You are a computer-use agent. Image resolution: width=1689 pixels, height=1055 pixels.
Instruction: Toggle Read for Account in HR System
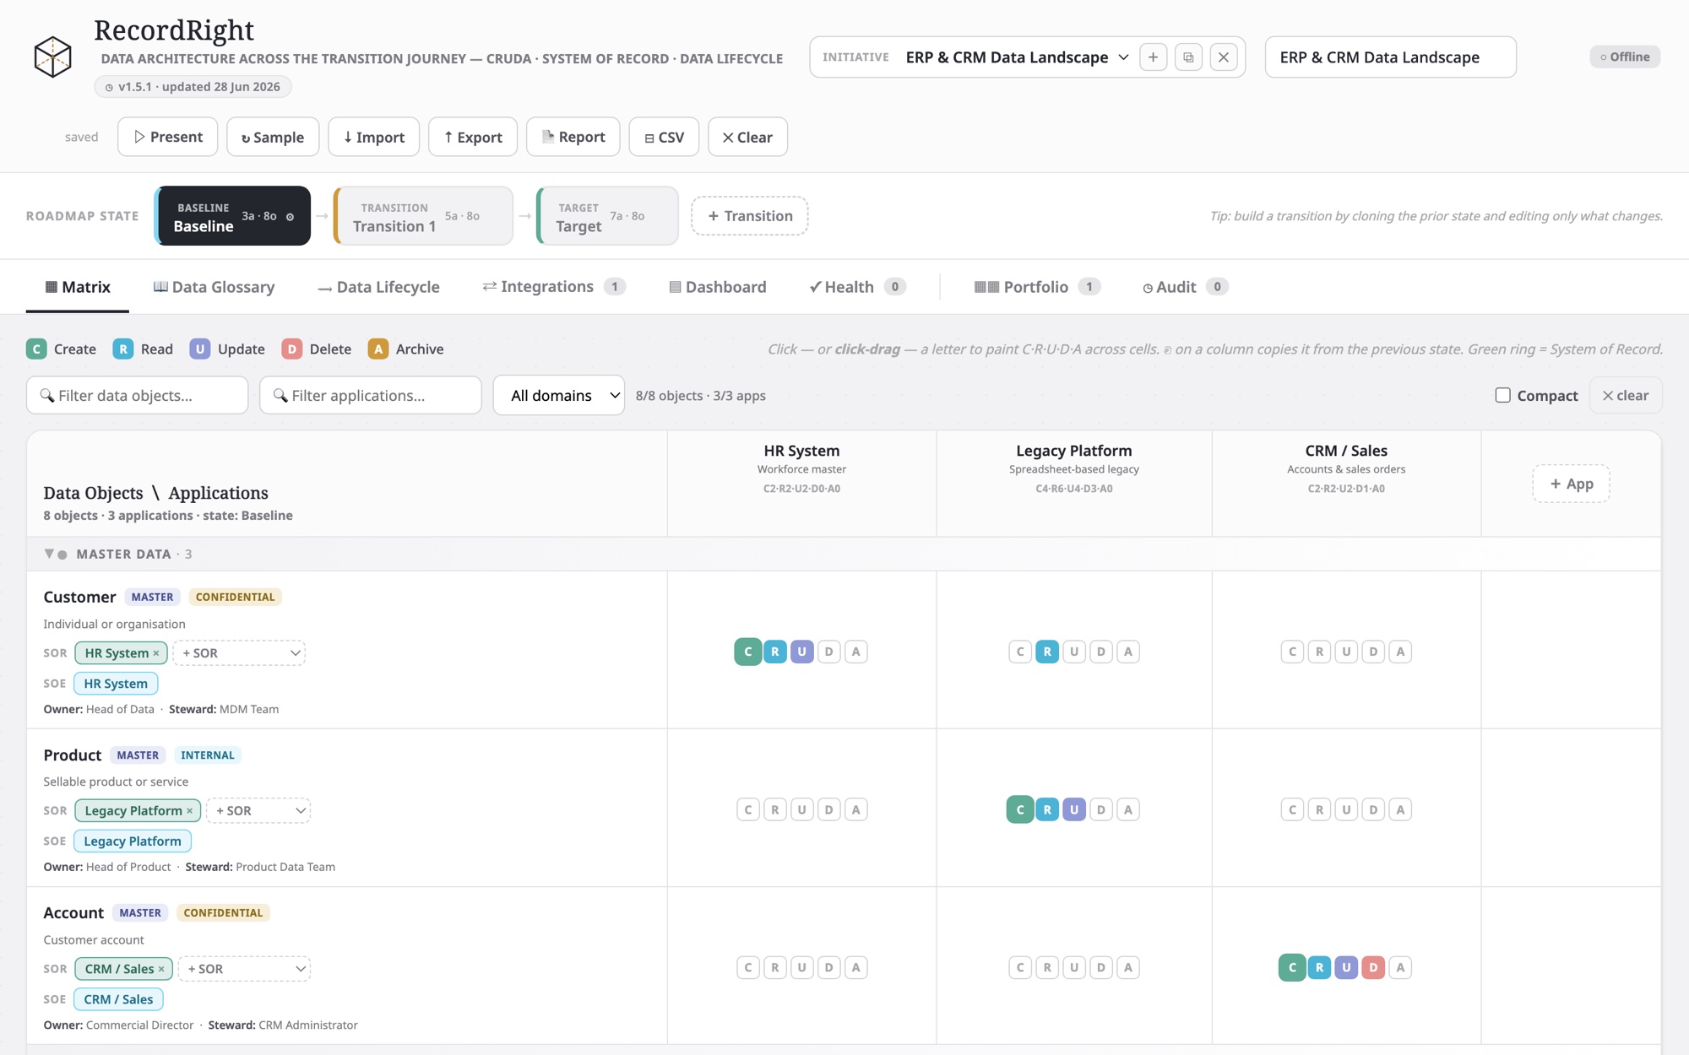tap(775, 967)
